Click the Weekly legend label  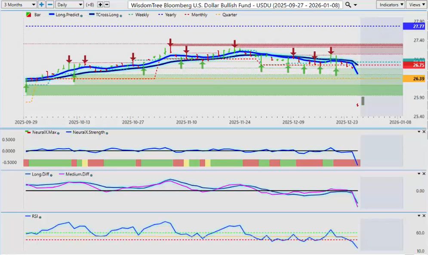pyautogui.click(x=142, y=15)
